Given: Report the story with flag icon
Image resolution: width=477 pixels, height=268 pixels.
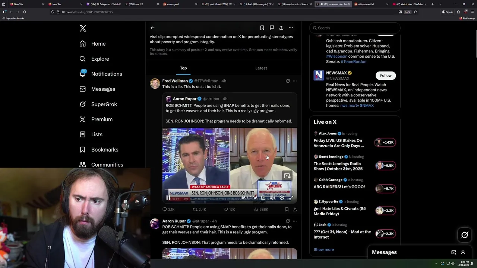Looking at the screenshot, I should point(272,28).
